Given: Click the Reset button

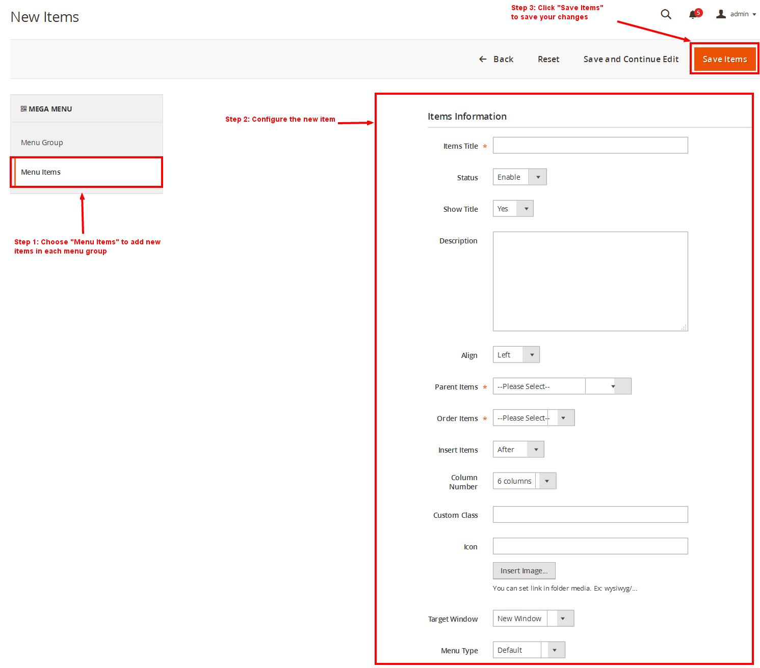Looking at the screenshot, I should pyautogui.click(x=548, y=59).
